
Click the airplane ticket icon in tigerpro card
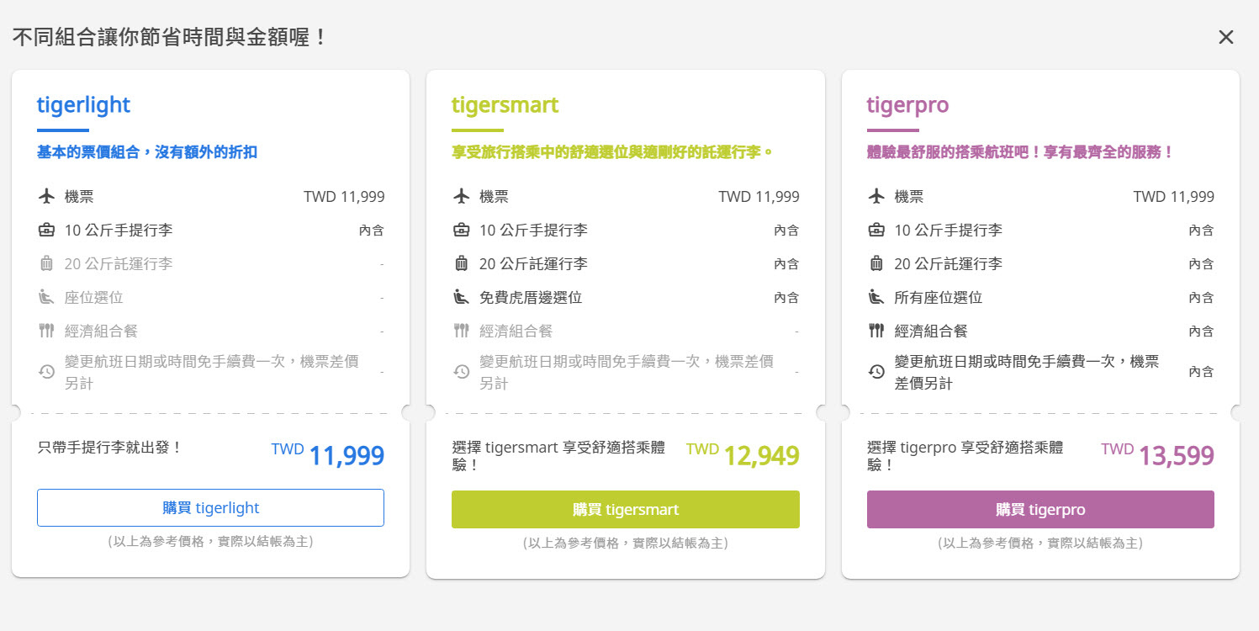[876, 196]
